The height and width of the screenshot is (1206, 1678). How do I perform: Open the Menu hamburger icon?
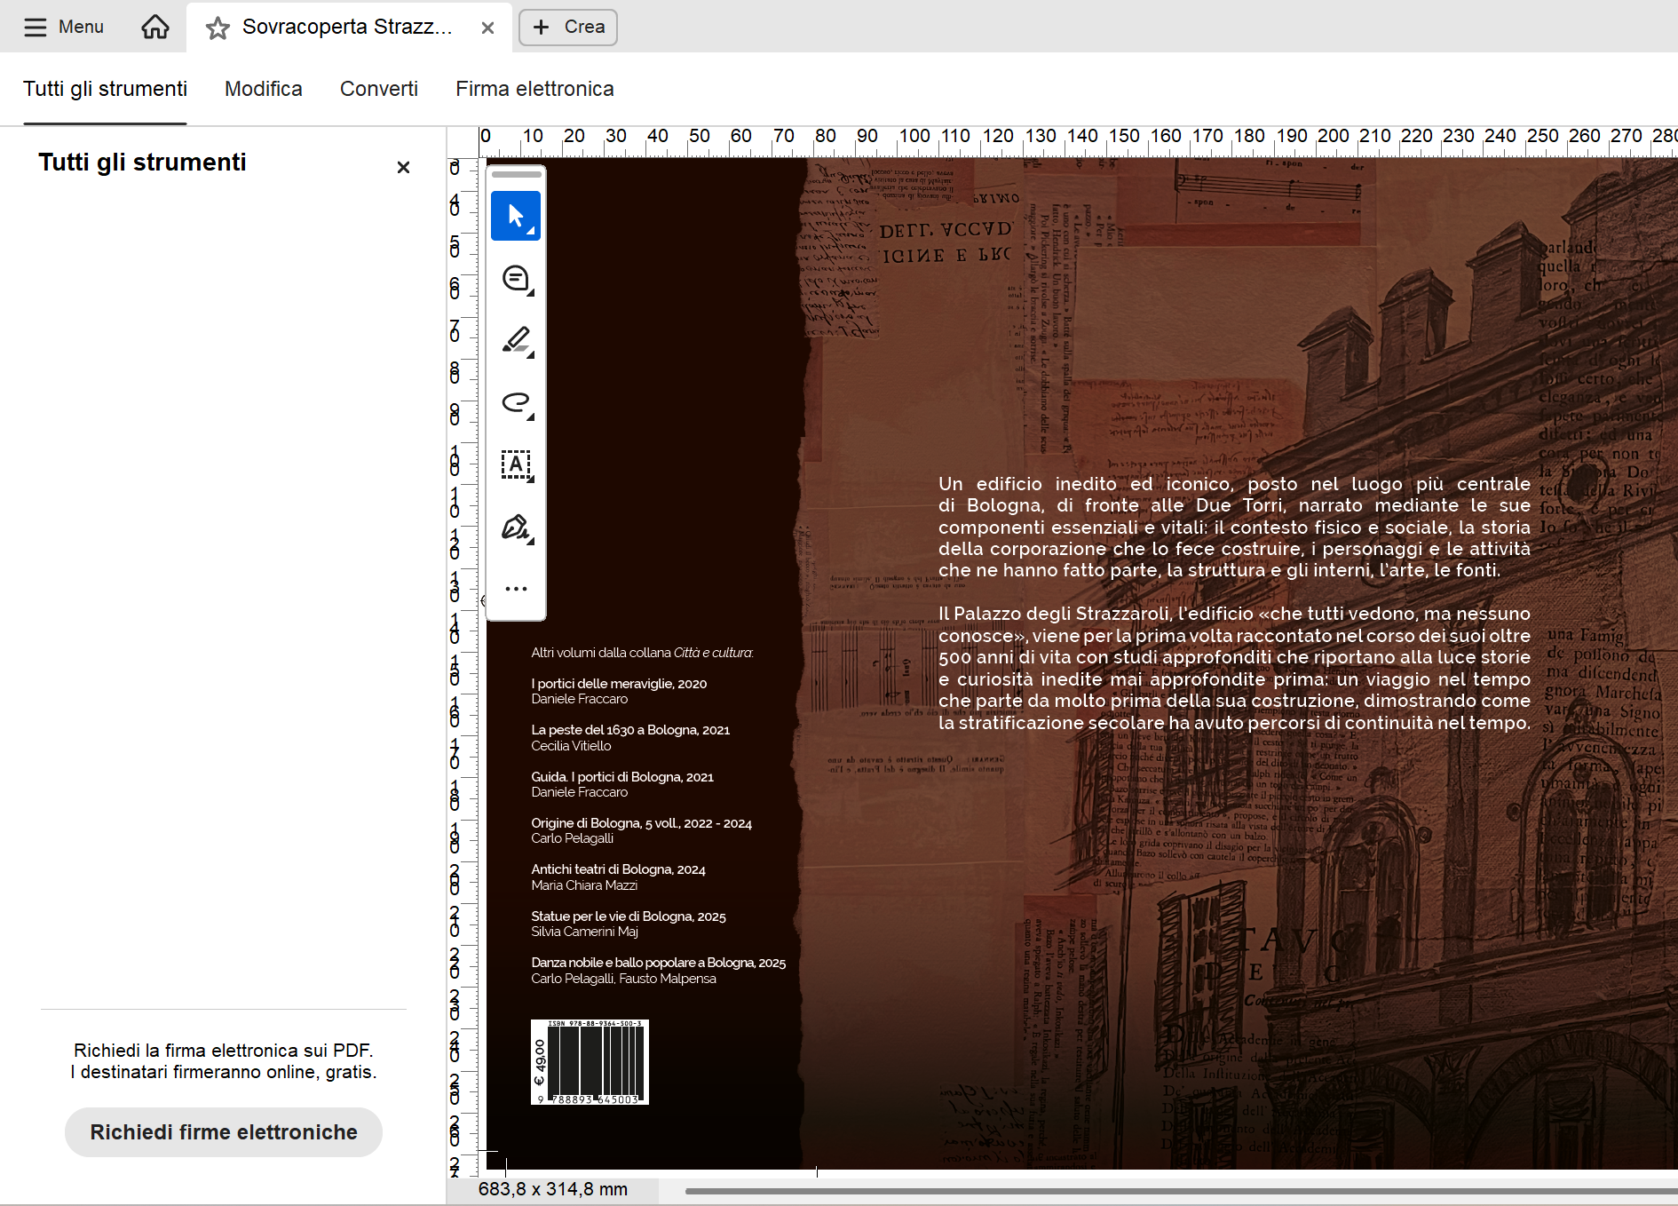point(36,28)
